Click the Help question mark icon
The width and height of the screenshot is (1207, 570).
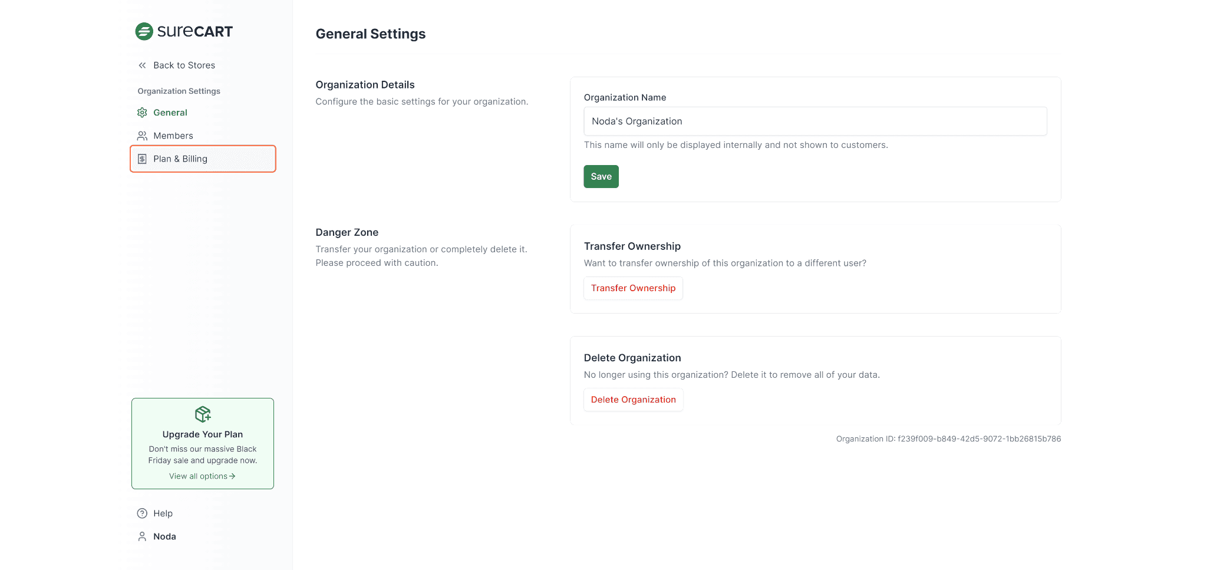[x=142, y=513]
